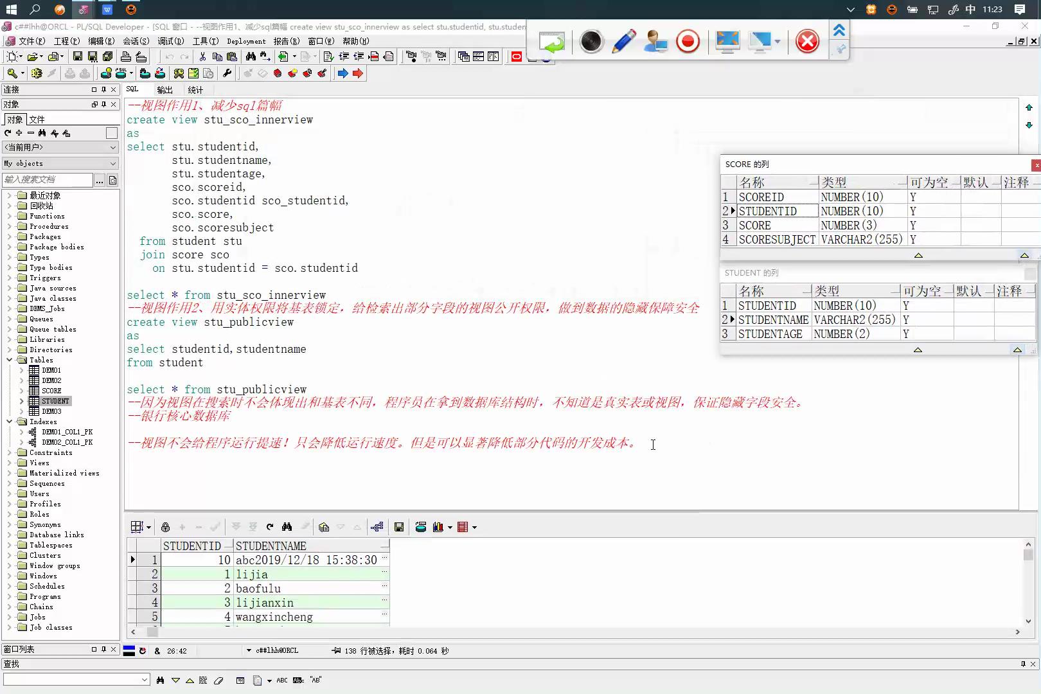This screenshot has height=694, width=1041.
Task: Switch to the 统计 tab
Action: (x=195, y=90)
